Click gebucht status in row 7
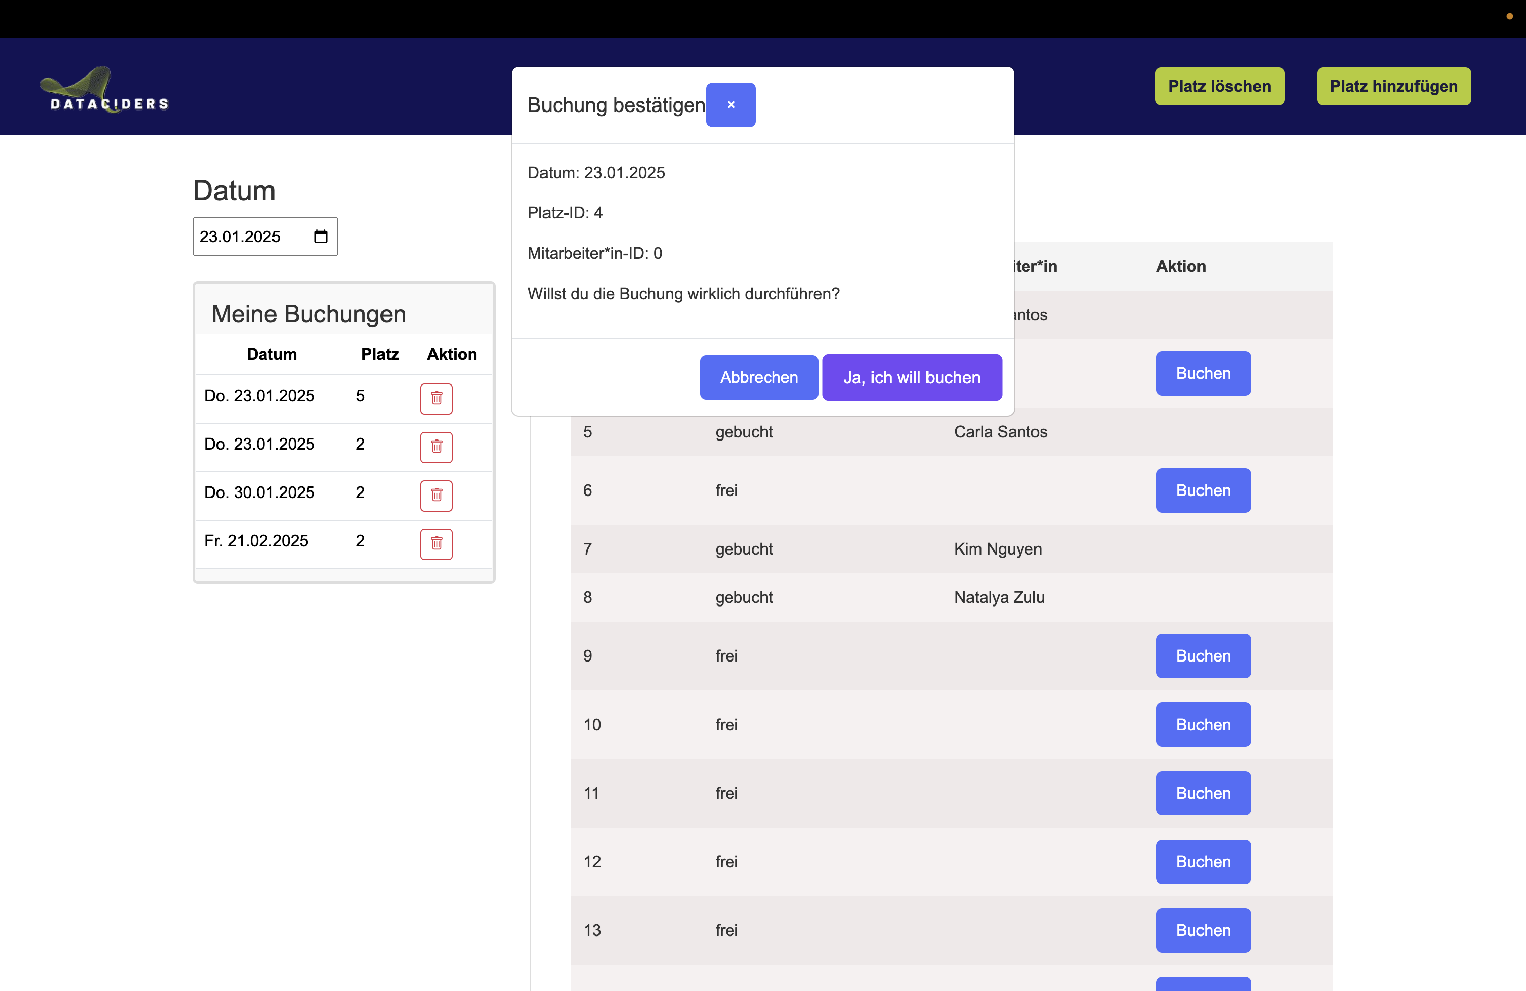 coord(744,548)
